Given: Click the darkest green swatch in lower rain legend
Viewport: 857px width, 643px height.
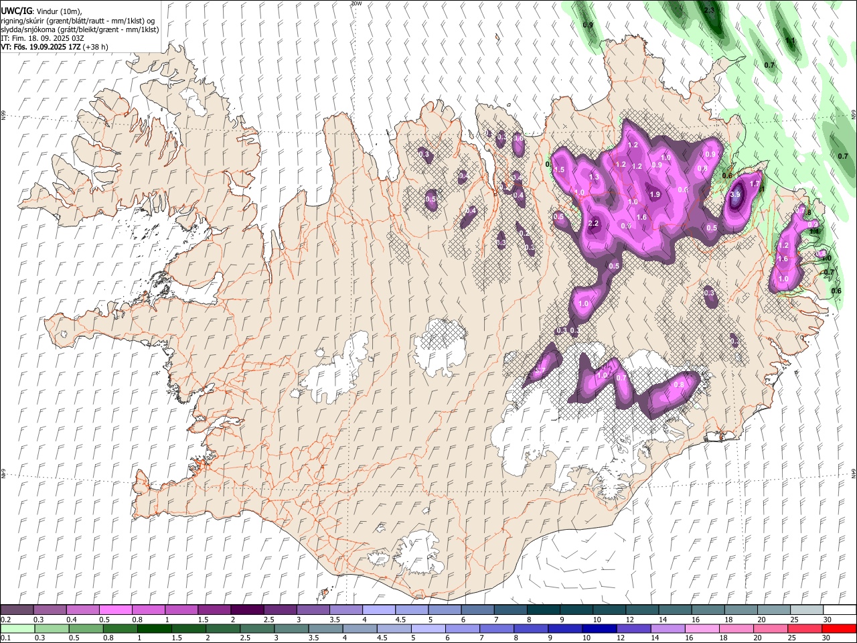Looking at the screenshot, I should pyautogui.click(x=153, y=629).
